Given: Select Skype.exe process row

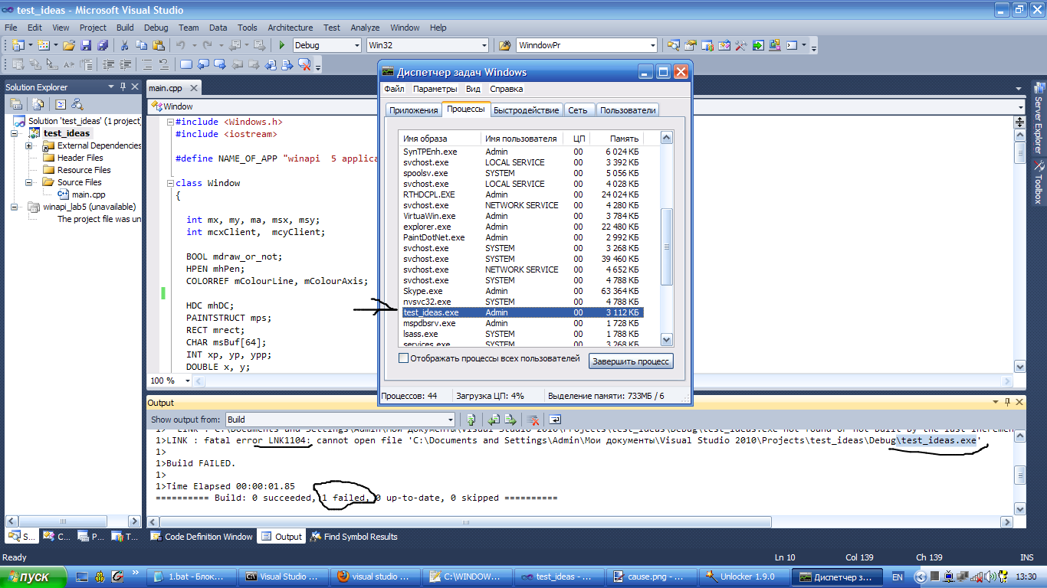Looking at the screenshot, I should click(522, 291).
